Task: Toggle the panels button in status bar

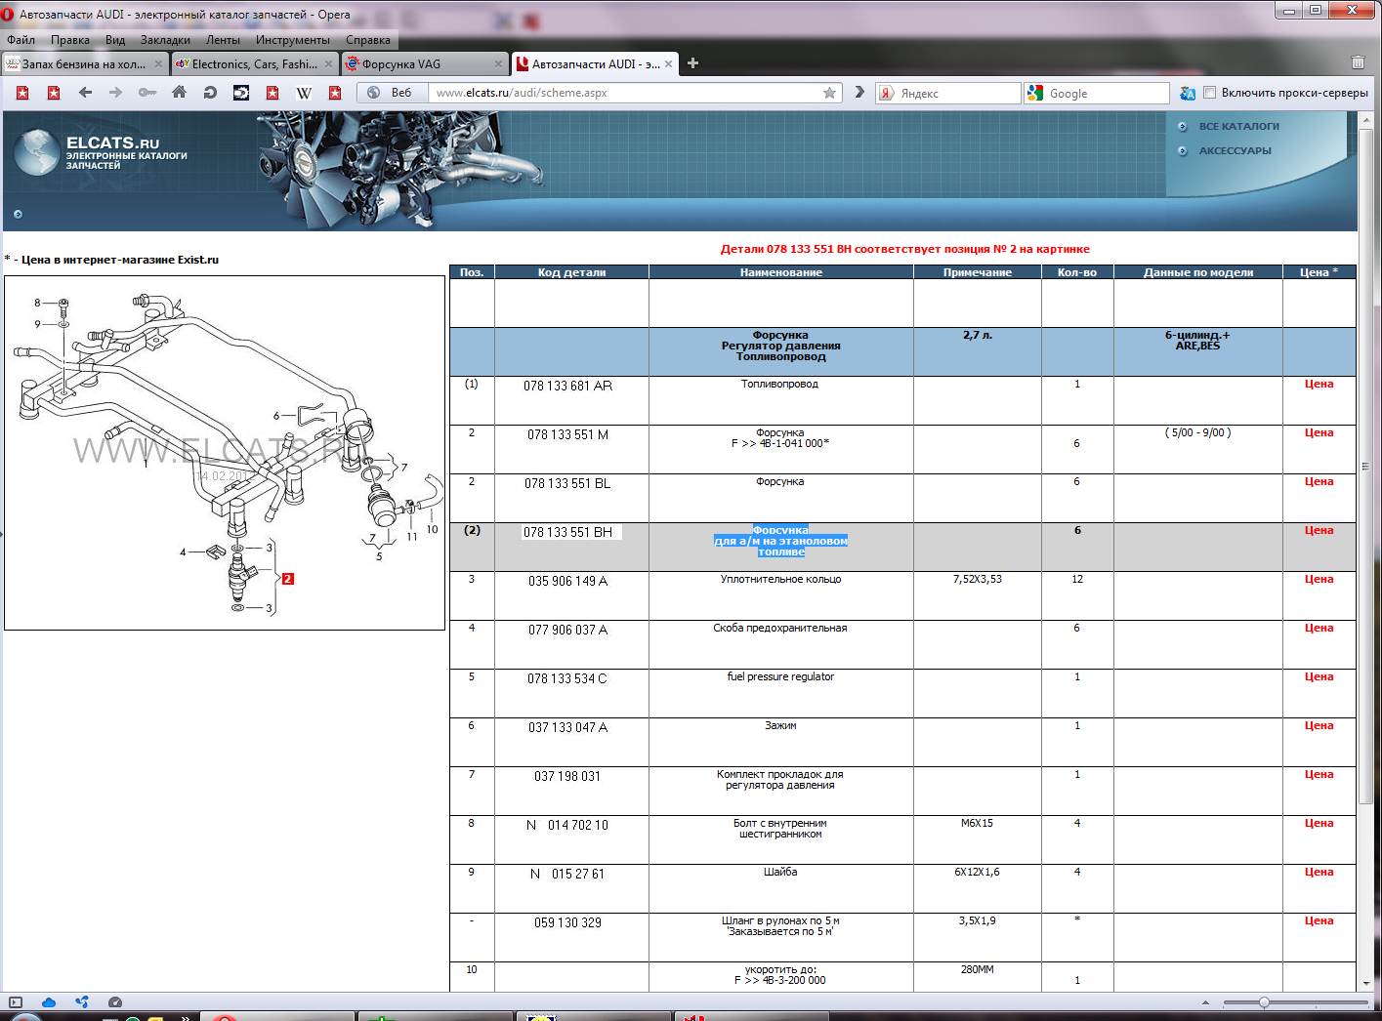Action: [16, 1002]
